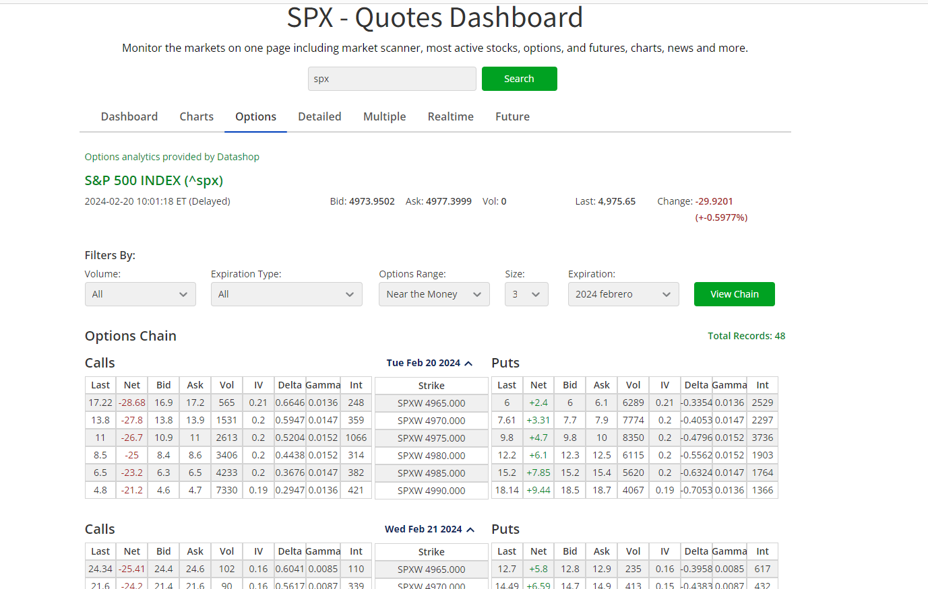Image resolution: width=928 pixels, height=589 pixels.
Task: Collapse the Wed Feb 21 2024 expiration section
Action: (x=429, y=529)
